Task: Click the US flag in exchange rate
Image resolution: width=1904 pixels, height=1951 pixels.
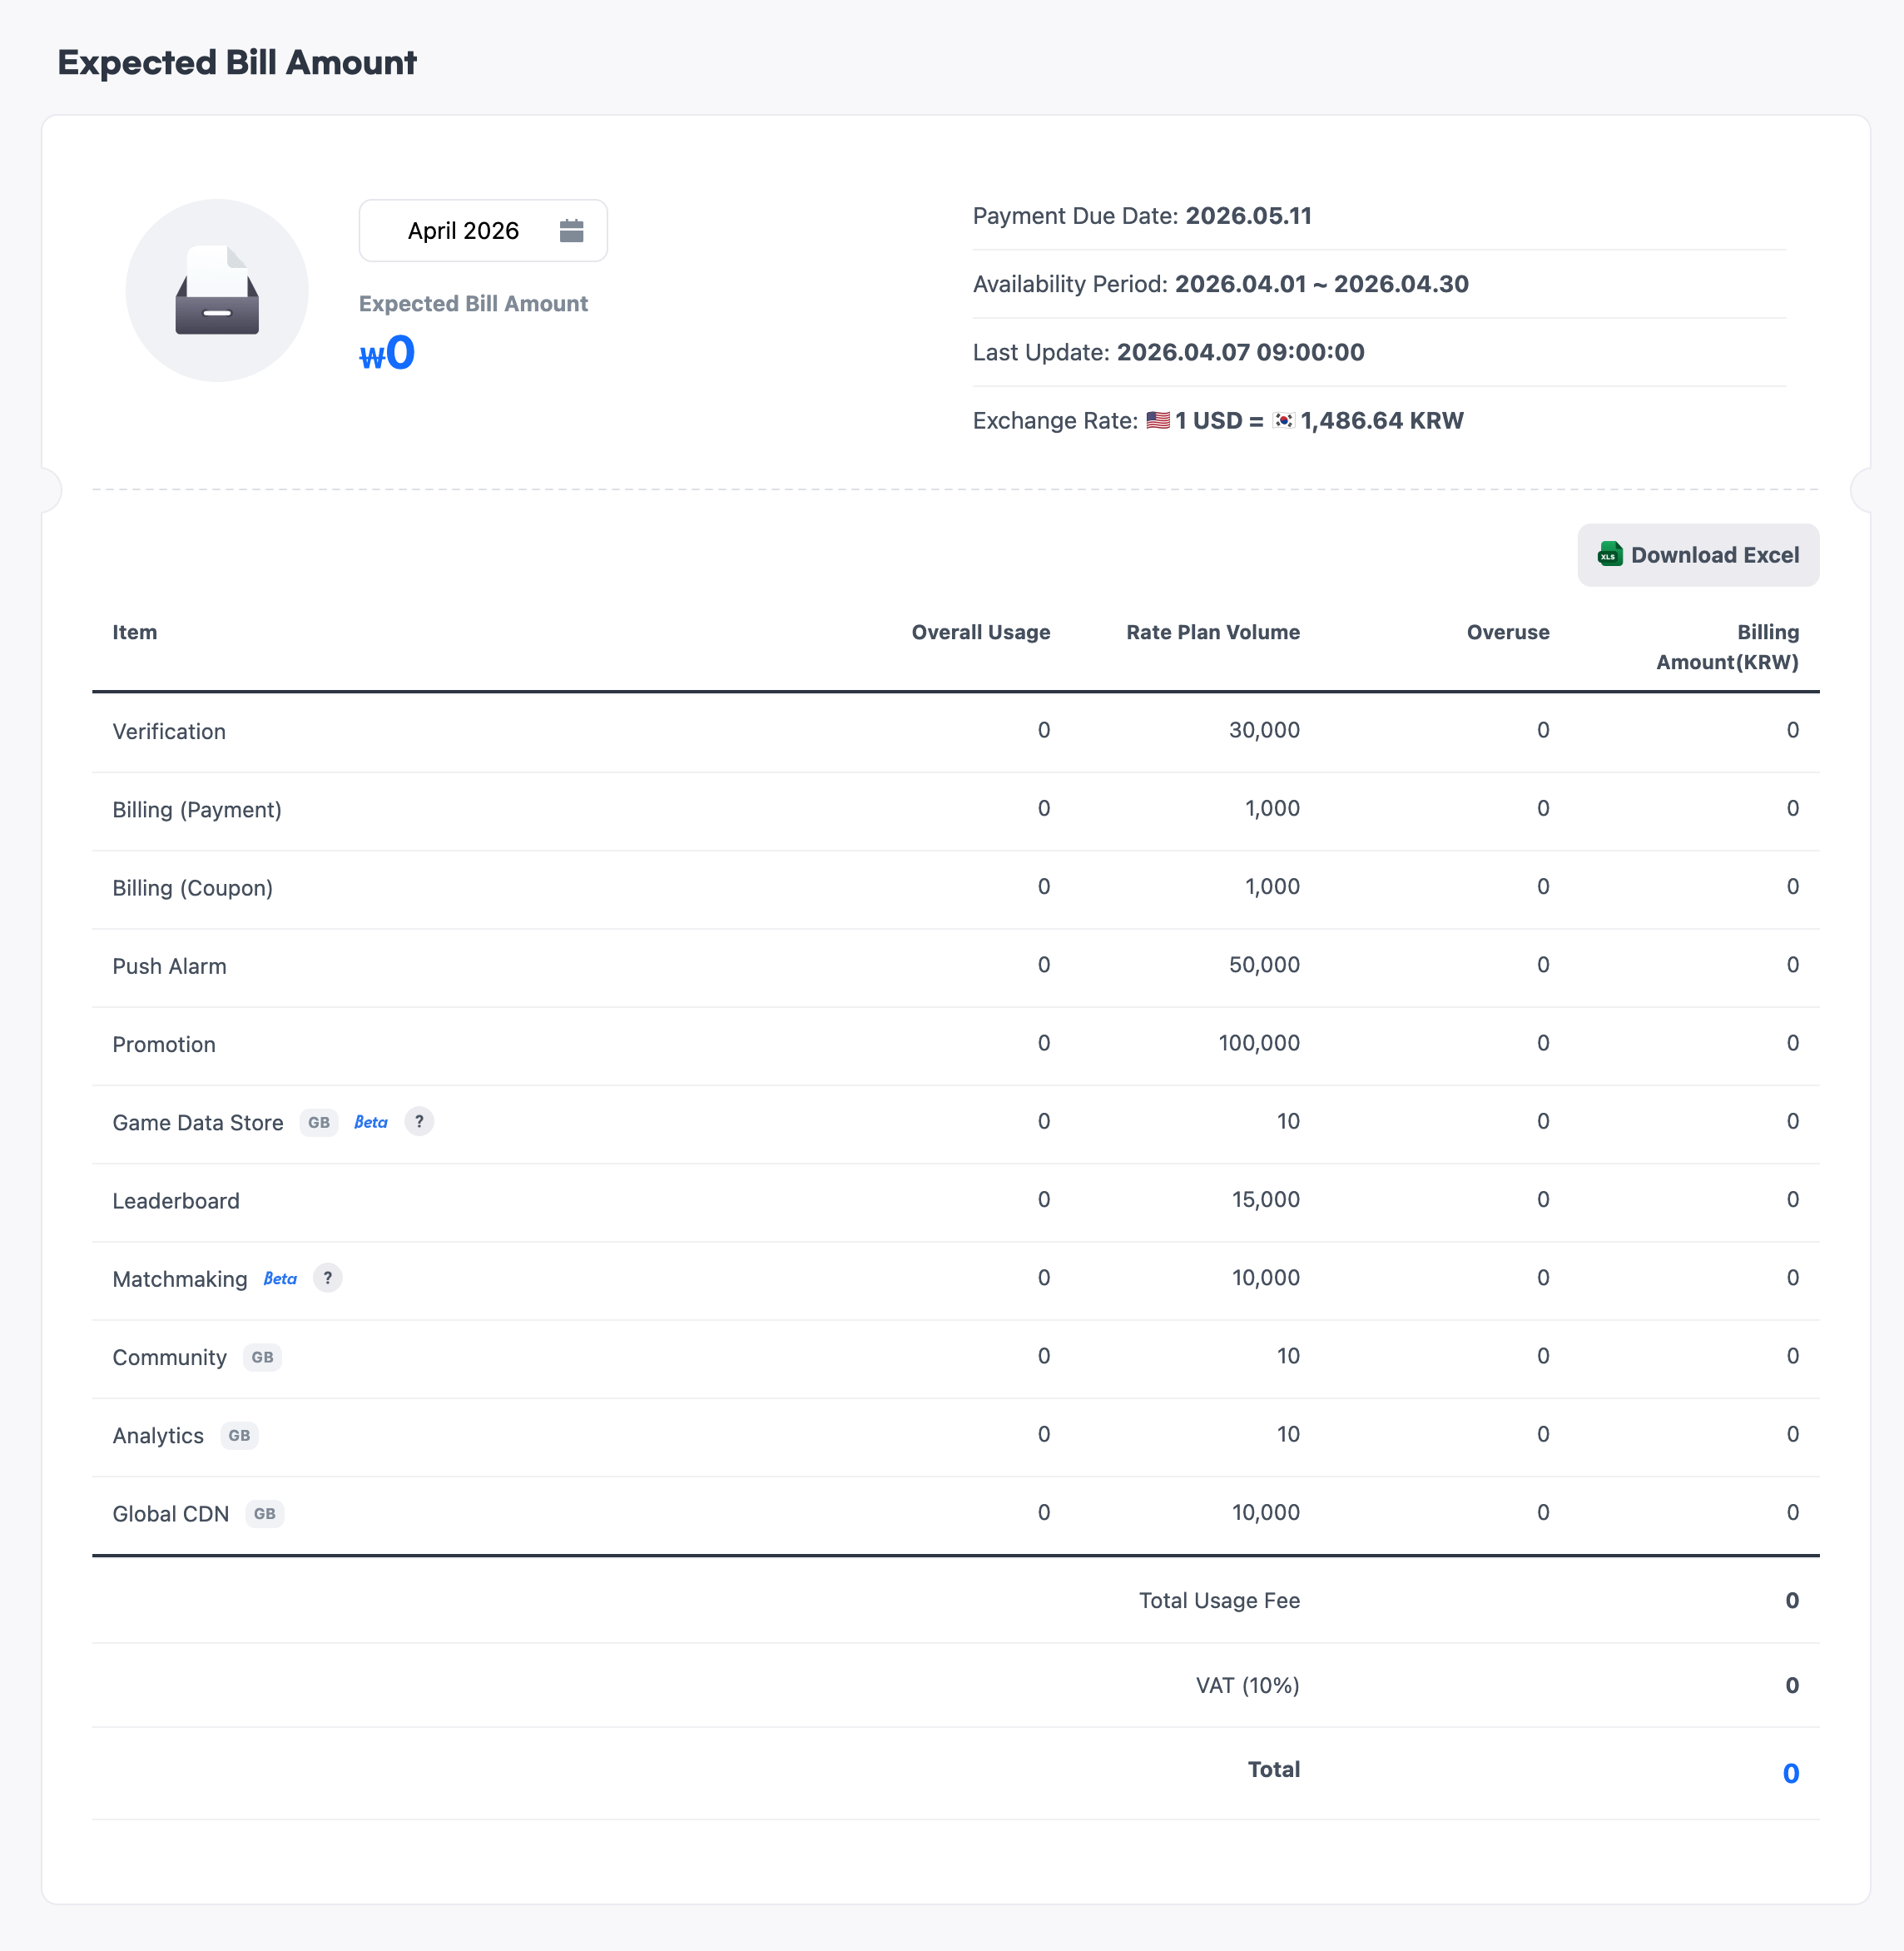Action: point(1157,421)
